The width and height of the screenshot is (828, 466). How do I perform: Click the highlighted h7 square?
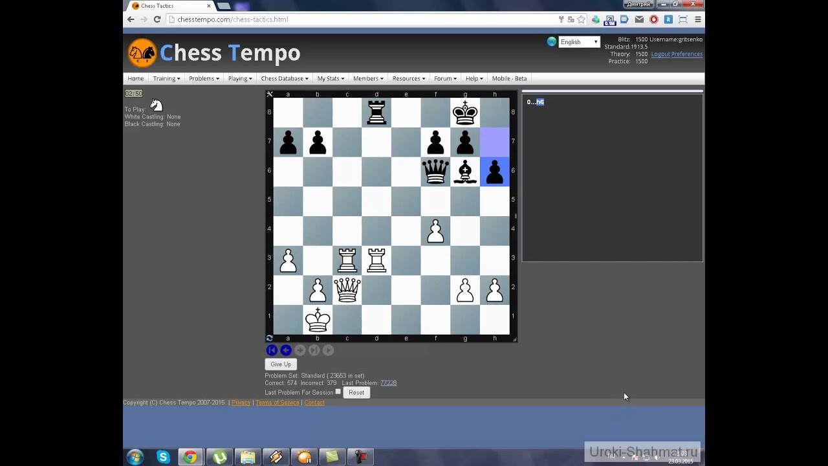click(x=495, y=142)
